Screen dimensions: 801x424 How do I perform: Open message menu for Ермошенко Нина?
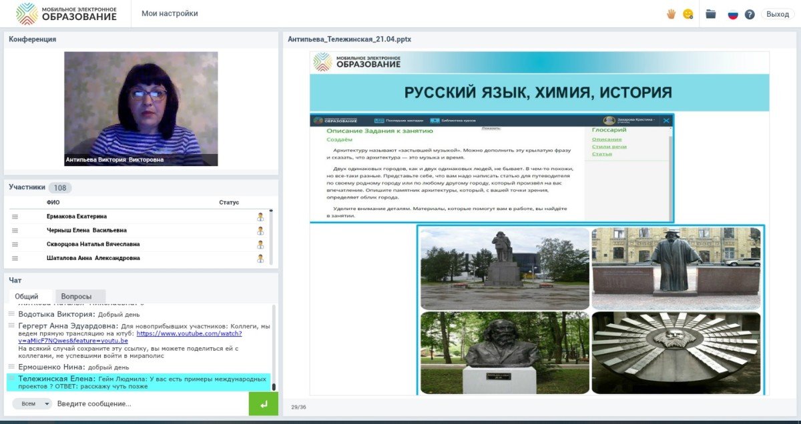11,367
